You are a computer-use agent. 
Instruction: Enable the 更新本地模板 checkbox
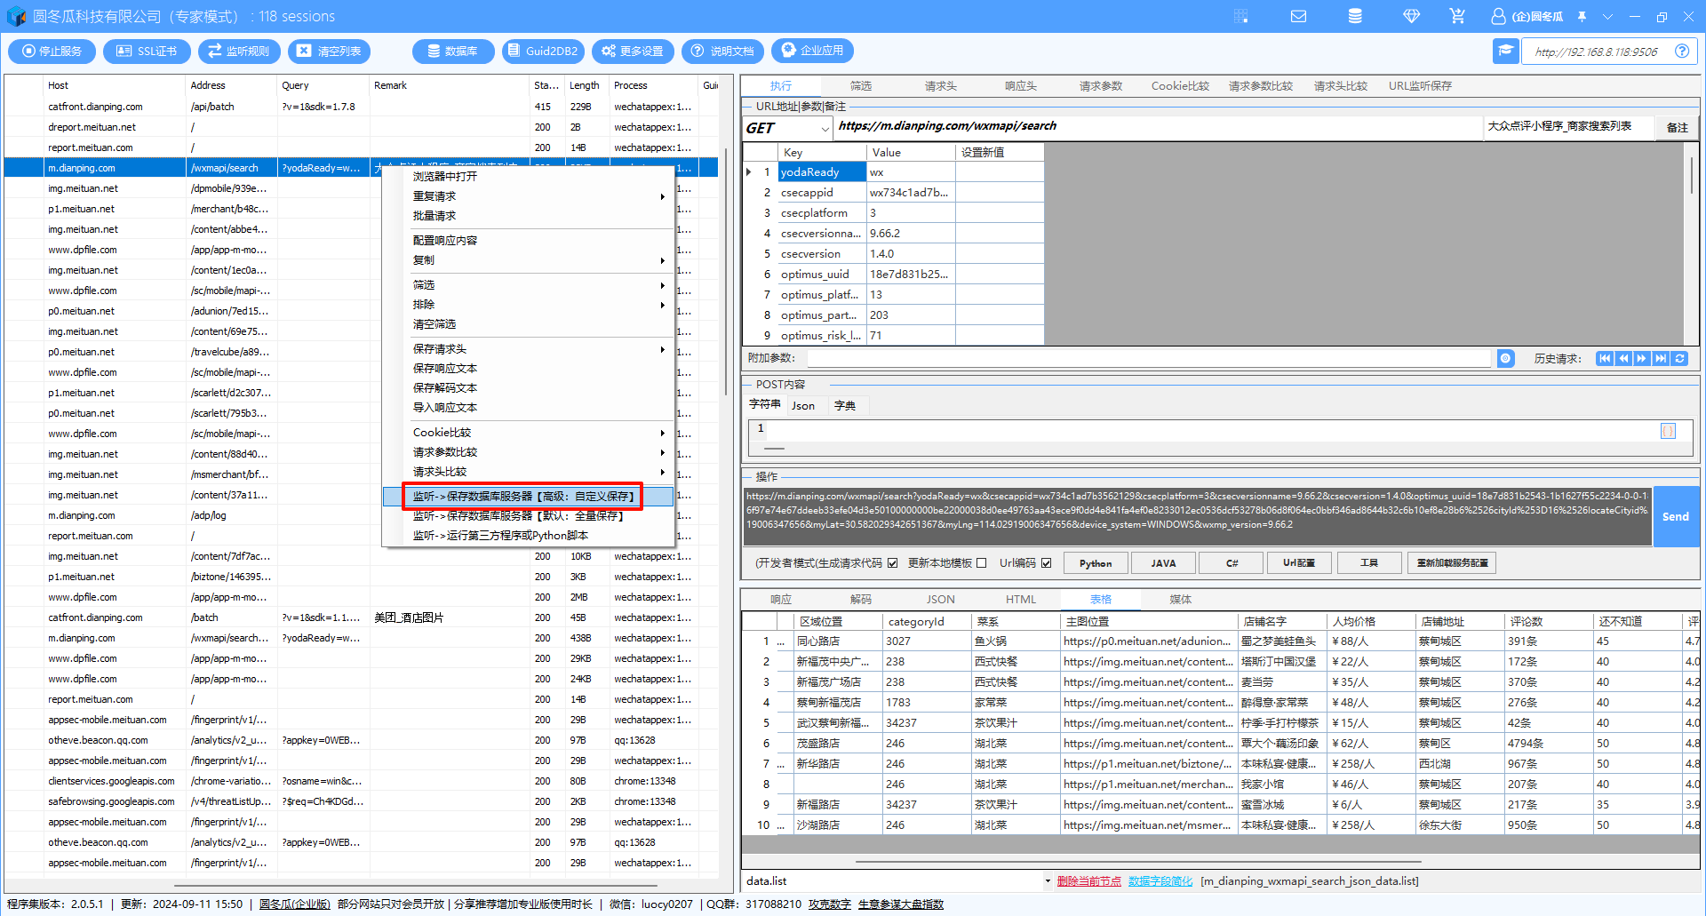981,562
